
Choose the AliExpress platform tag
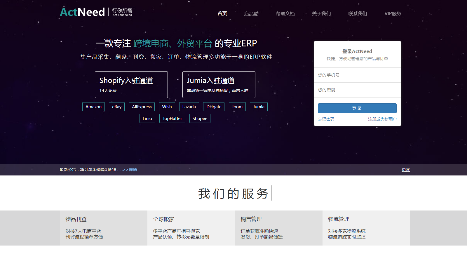(x=142, y=107)
